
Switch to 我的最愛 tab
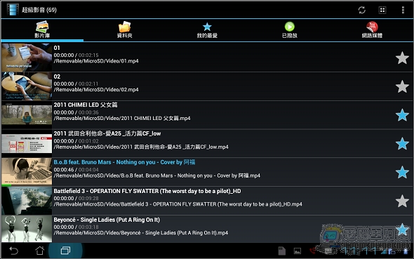pyautogui.click(x=207, y=29)
